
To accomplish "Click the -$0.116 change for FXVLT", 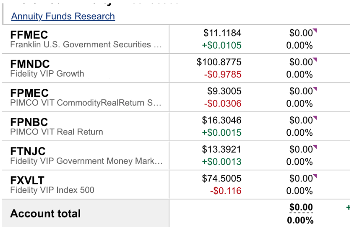I will 225,191.
